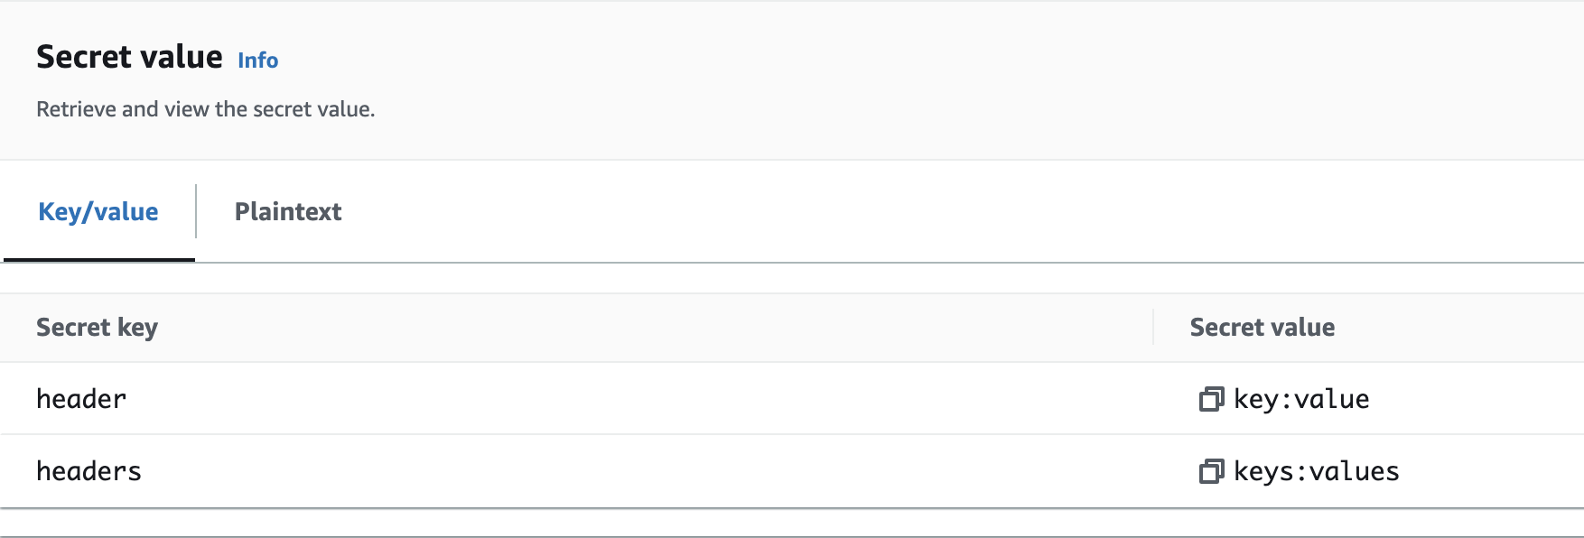Click the word 'Secret' in the panel title
This screenshot has width=1584, height=538.
pyautogui.click(x=79, y=57)
